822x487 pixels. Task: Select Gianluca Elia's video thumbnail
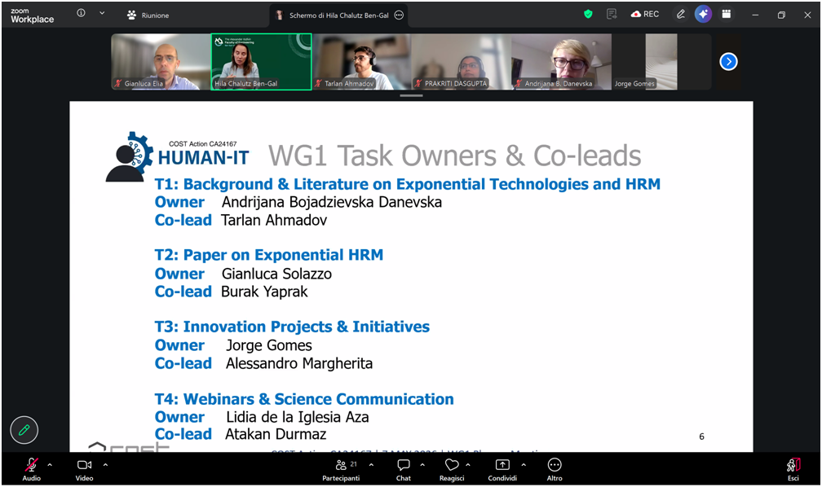[x=161, y=62]
